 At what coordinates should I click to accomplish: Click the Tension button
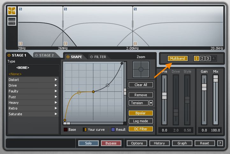[x=139, y=103]
